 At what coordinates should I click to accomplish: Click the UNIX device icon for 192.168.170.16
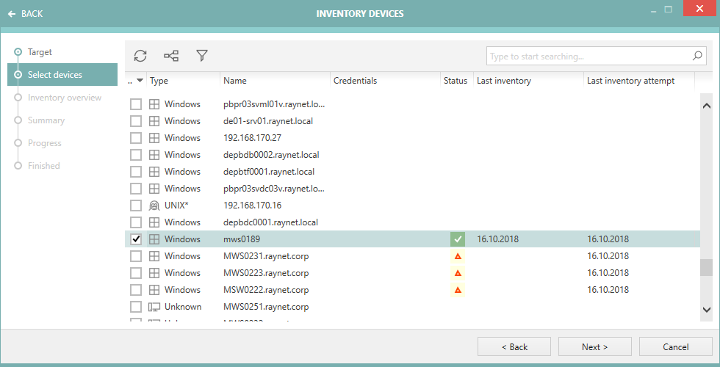coord(154,206)
